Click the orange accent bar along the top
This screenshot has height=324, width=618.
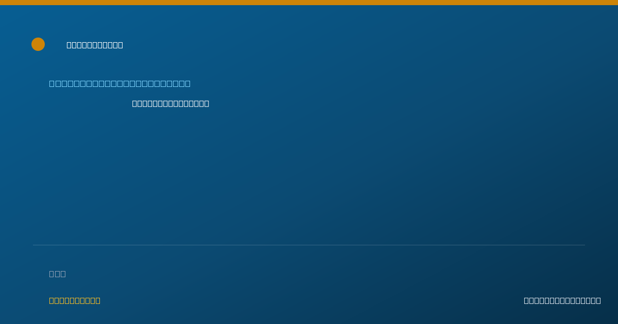[309, 3]
